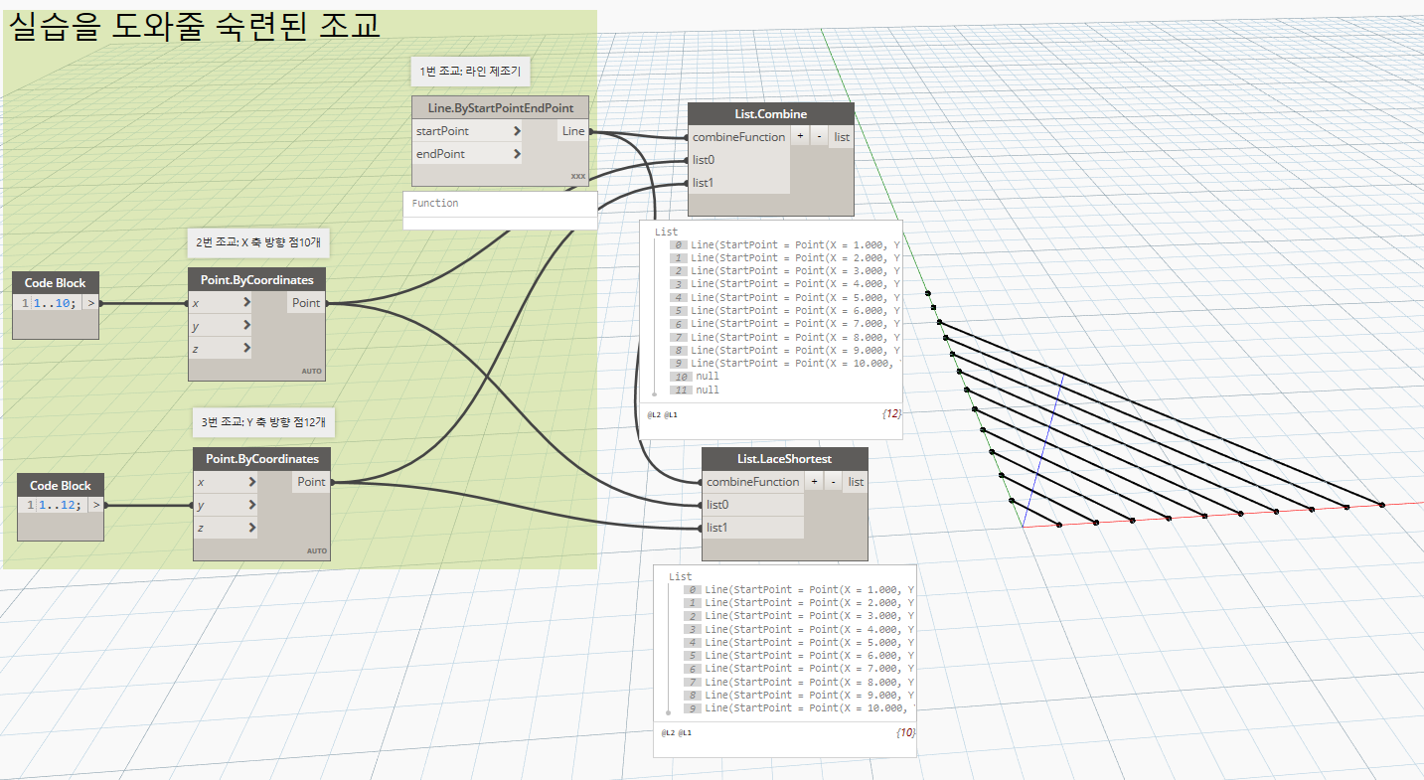The width and height of the screenshot is (1424, 780).
Task: Click the + button on List.Combine node
Action: point(800,137)
